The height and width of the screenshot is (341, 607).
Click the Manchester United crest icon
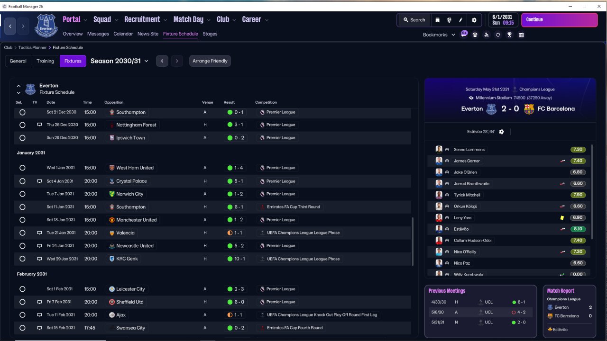[x=111, y=220]
